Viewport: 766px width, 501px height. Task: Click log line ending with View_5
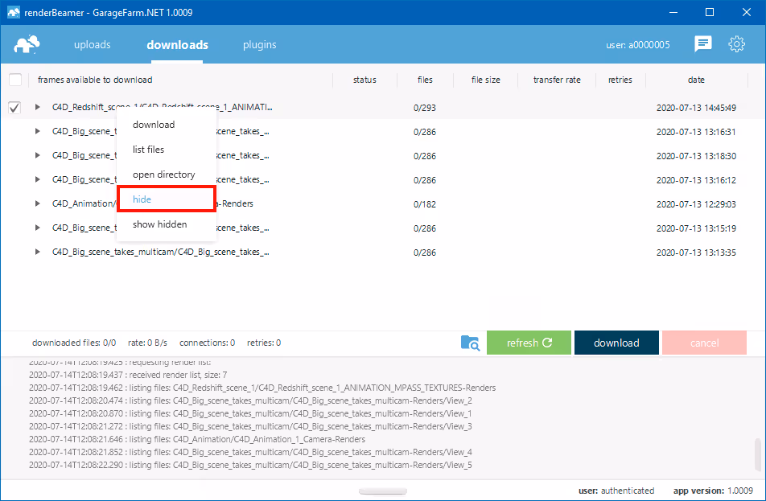coord(250,465)
